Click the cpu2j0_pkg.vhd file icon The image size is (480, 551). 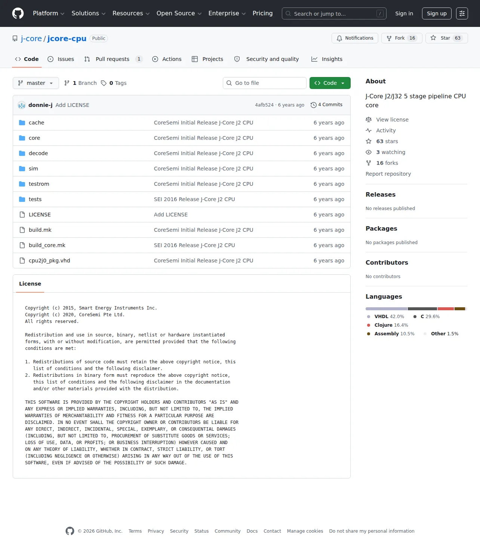tap(22, 261)
